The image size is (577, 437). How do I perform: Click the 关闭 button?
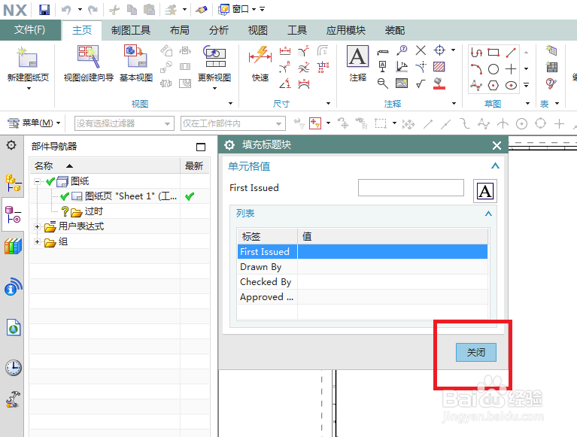tap(475, 352)
